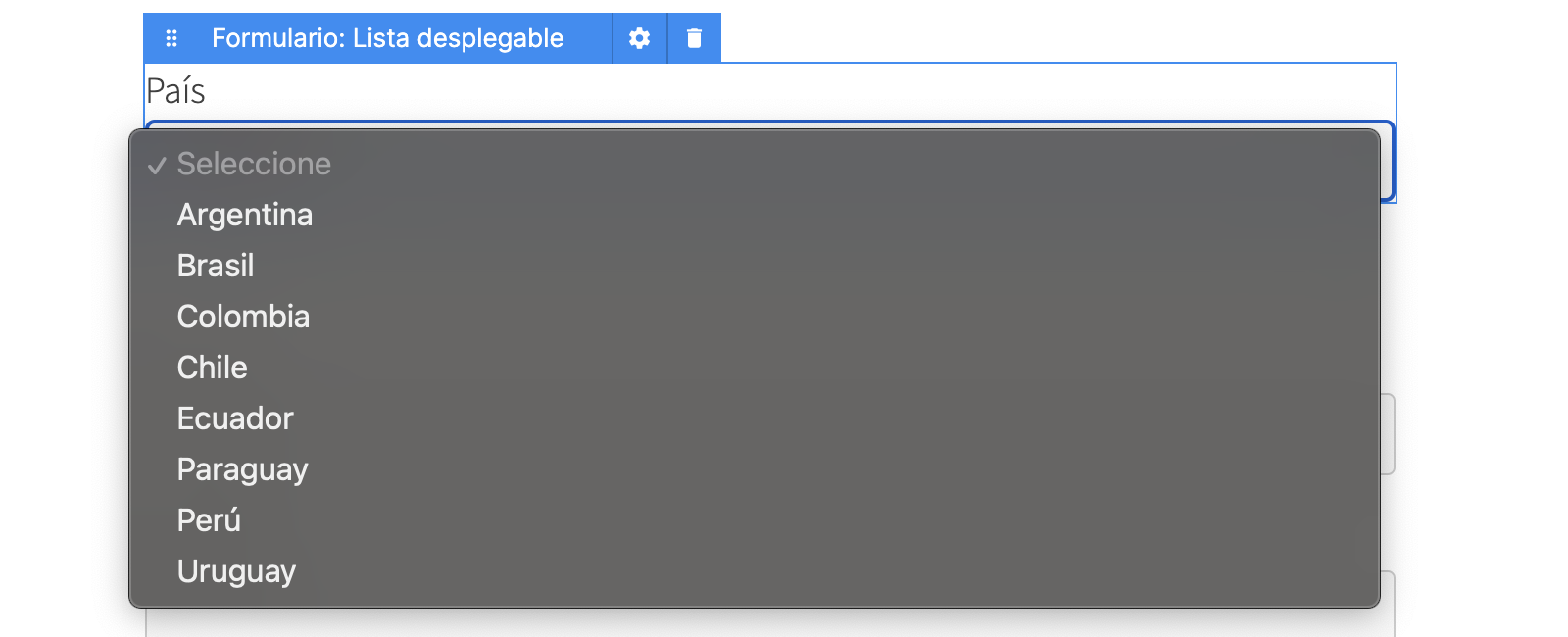Click the checkmark beside Seleccione
1568x637 pixels.
(x=157, y=166)
